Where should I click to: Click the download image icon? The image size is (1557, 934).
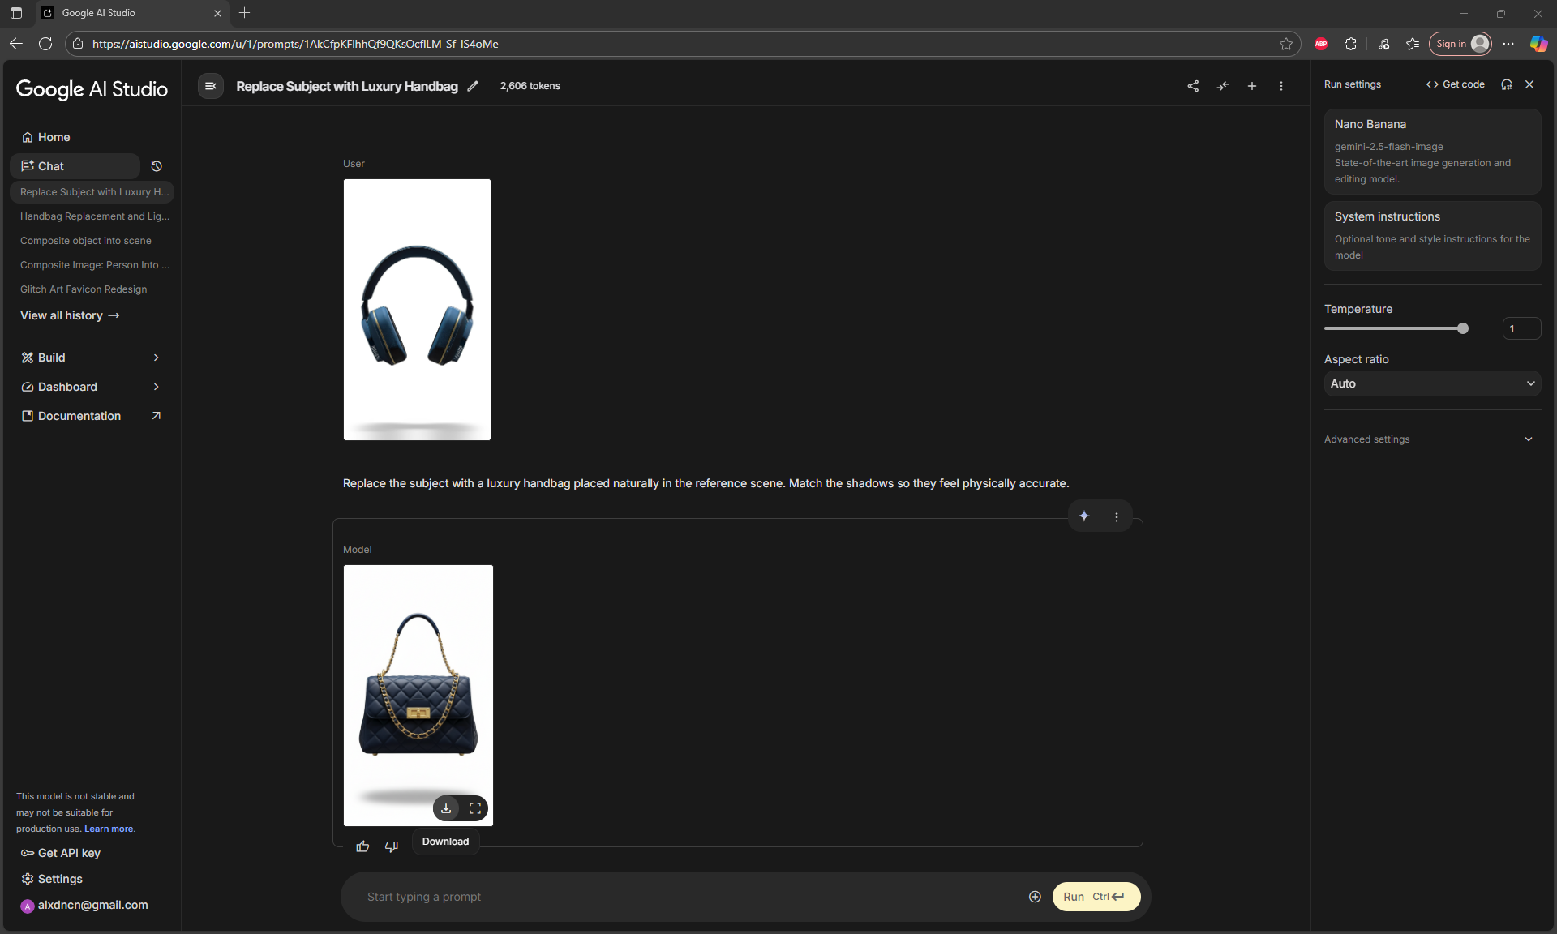[446, 808]
